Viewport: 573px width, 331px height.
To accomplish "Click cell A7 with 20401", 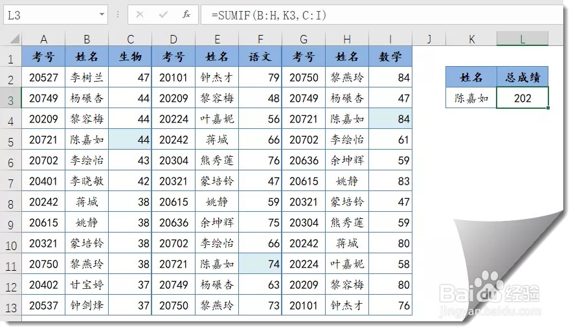I will 43,181.
